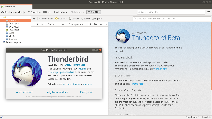The height and width of the screenshot is (119, 212).
Task: Sort by Onderwerp column header
Action: tap(52, 24)
